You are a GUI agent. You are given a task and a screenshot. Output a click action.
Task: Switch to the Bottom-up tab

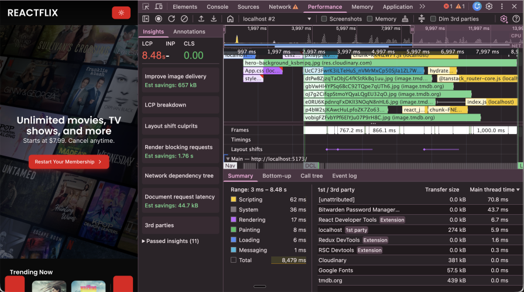276,176
